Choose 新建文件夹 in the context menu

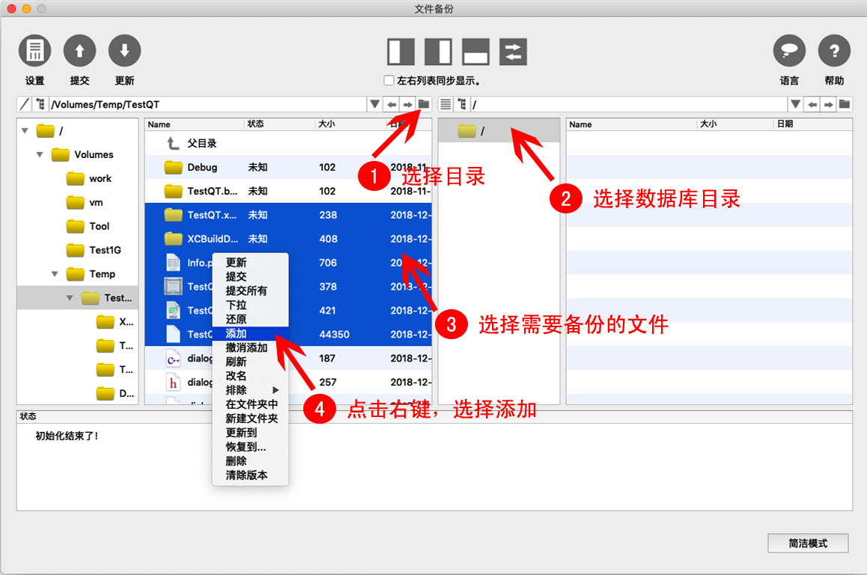coord(251,419)
